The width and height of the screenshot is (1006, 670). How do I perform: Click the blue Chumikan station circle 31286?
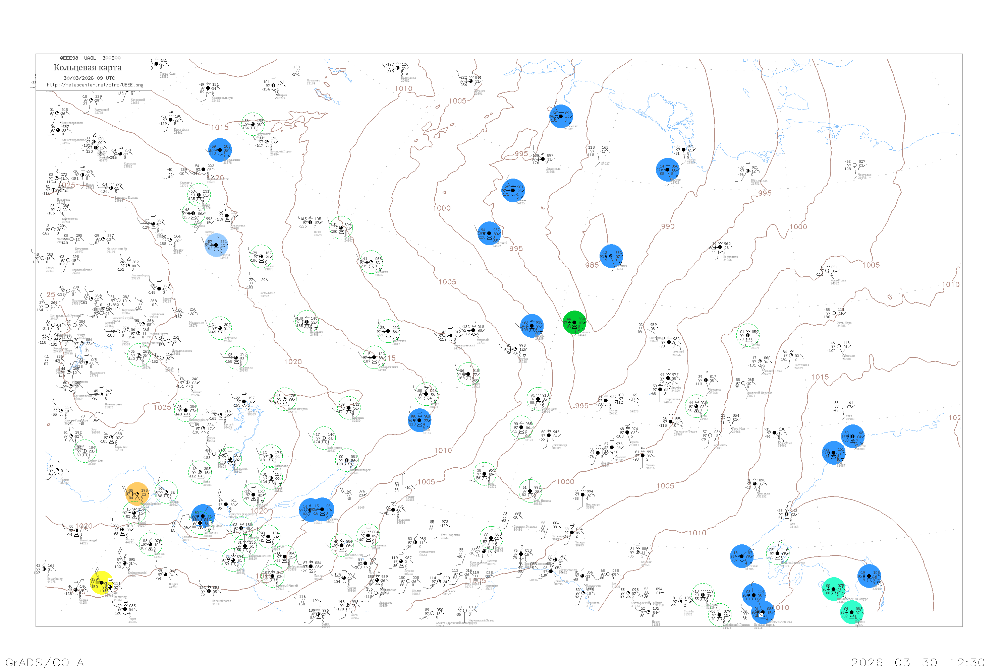[x=742, y=556]
